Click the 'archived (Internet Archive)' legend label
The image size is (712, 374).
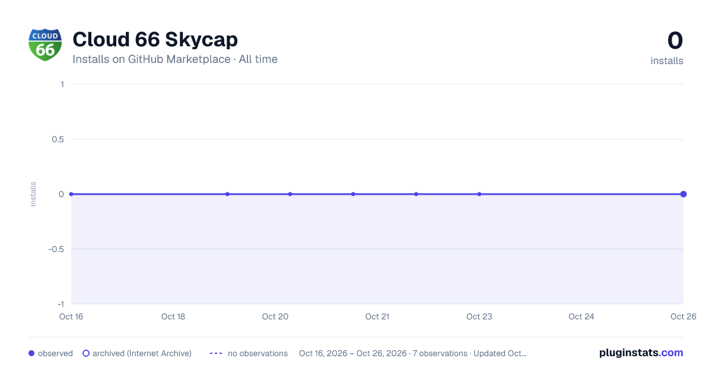pos(142,353)
